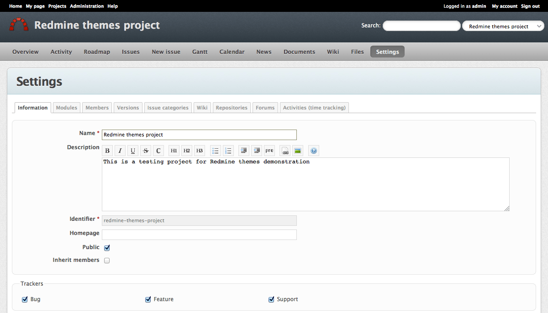Open the Wiki page in main menu
Image resolution: width=548 pixels, height=313 pixels.
pos(333,52)
